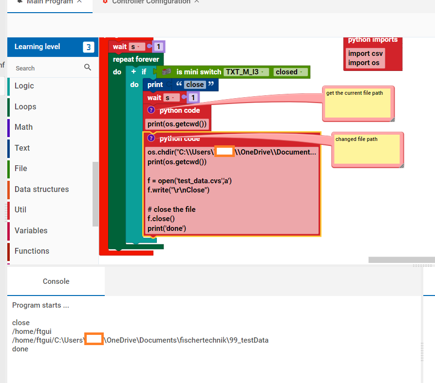This screenshot has height=383, width=435.
Task: Close the Controller Configuration tab
Action: coord(197,1)
